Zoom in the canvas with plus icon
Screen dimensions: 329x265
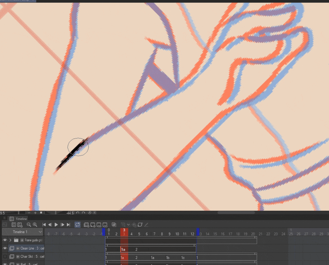point(35,213)
